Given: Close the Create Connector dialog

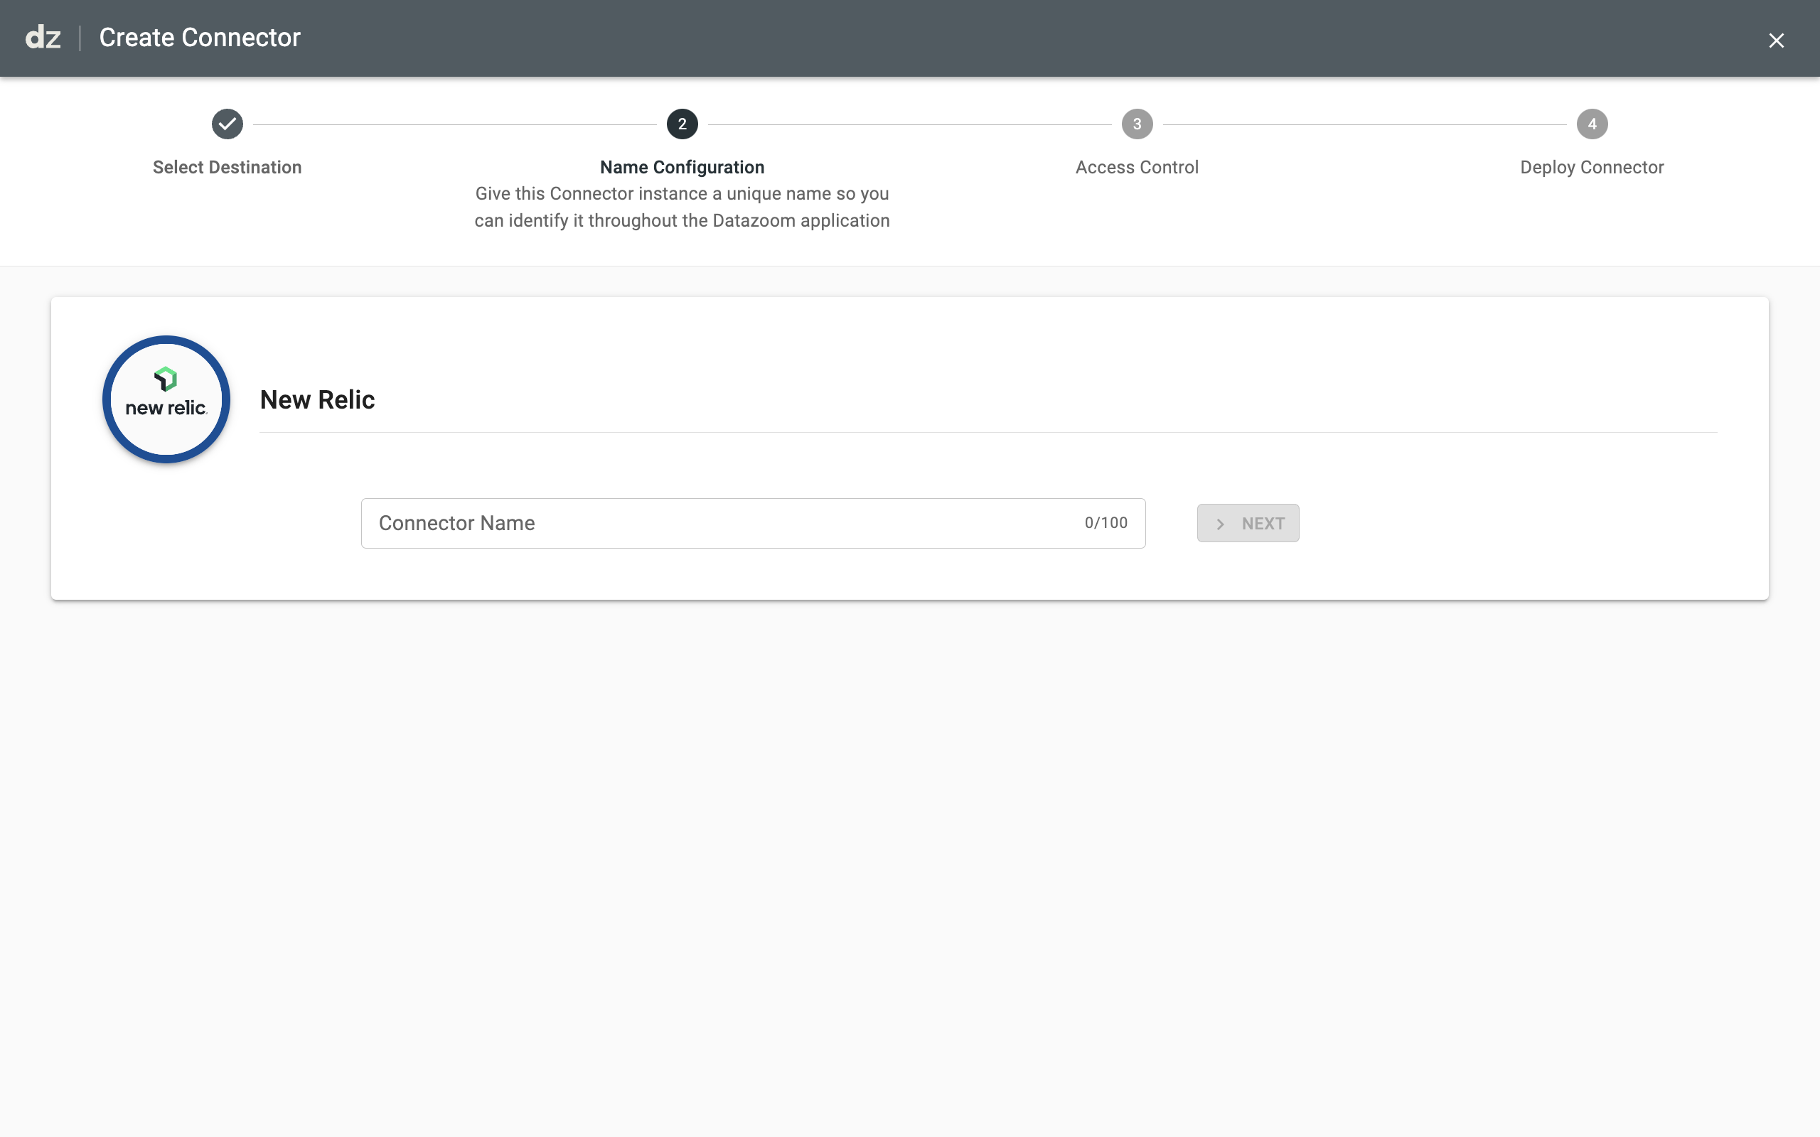Looking at the screenshot, I should click(1776, 41).
